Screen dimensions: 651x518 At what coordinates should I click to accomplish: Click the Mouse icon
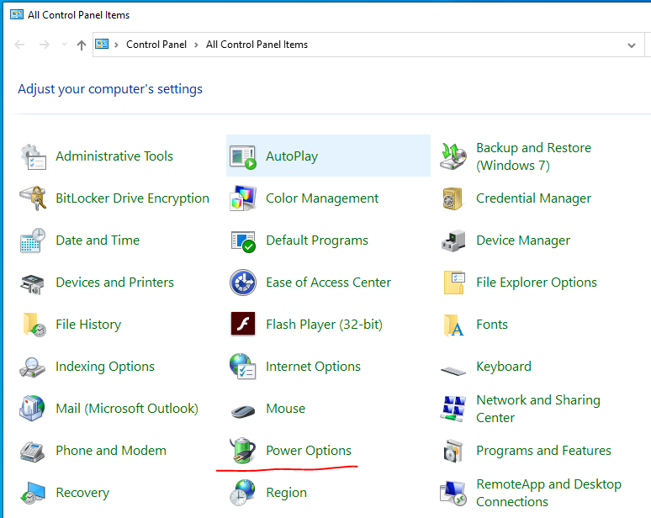[243, 411]
